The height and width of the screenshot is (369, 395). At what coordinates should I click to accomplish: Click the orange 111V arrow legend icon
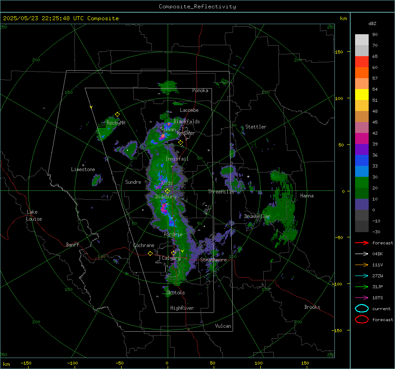(362, 265)
